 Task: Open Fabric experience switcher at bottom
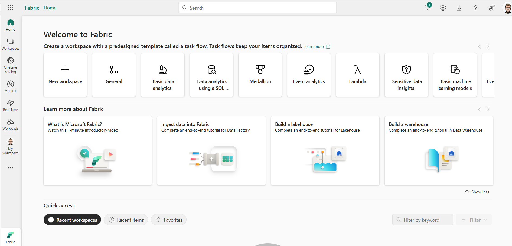coord(11,237)
